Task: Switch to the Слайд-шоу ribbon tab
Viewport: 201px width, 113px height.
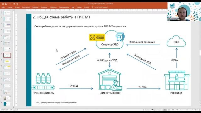Action: pos(53,7)
